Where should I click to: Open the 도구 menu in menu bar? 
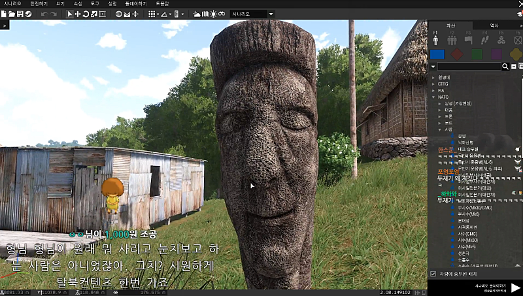coord(95,3)
